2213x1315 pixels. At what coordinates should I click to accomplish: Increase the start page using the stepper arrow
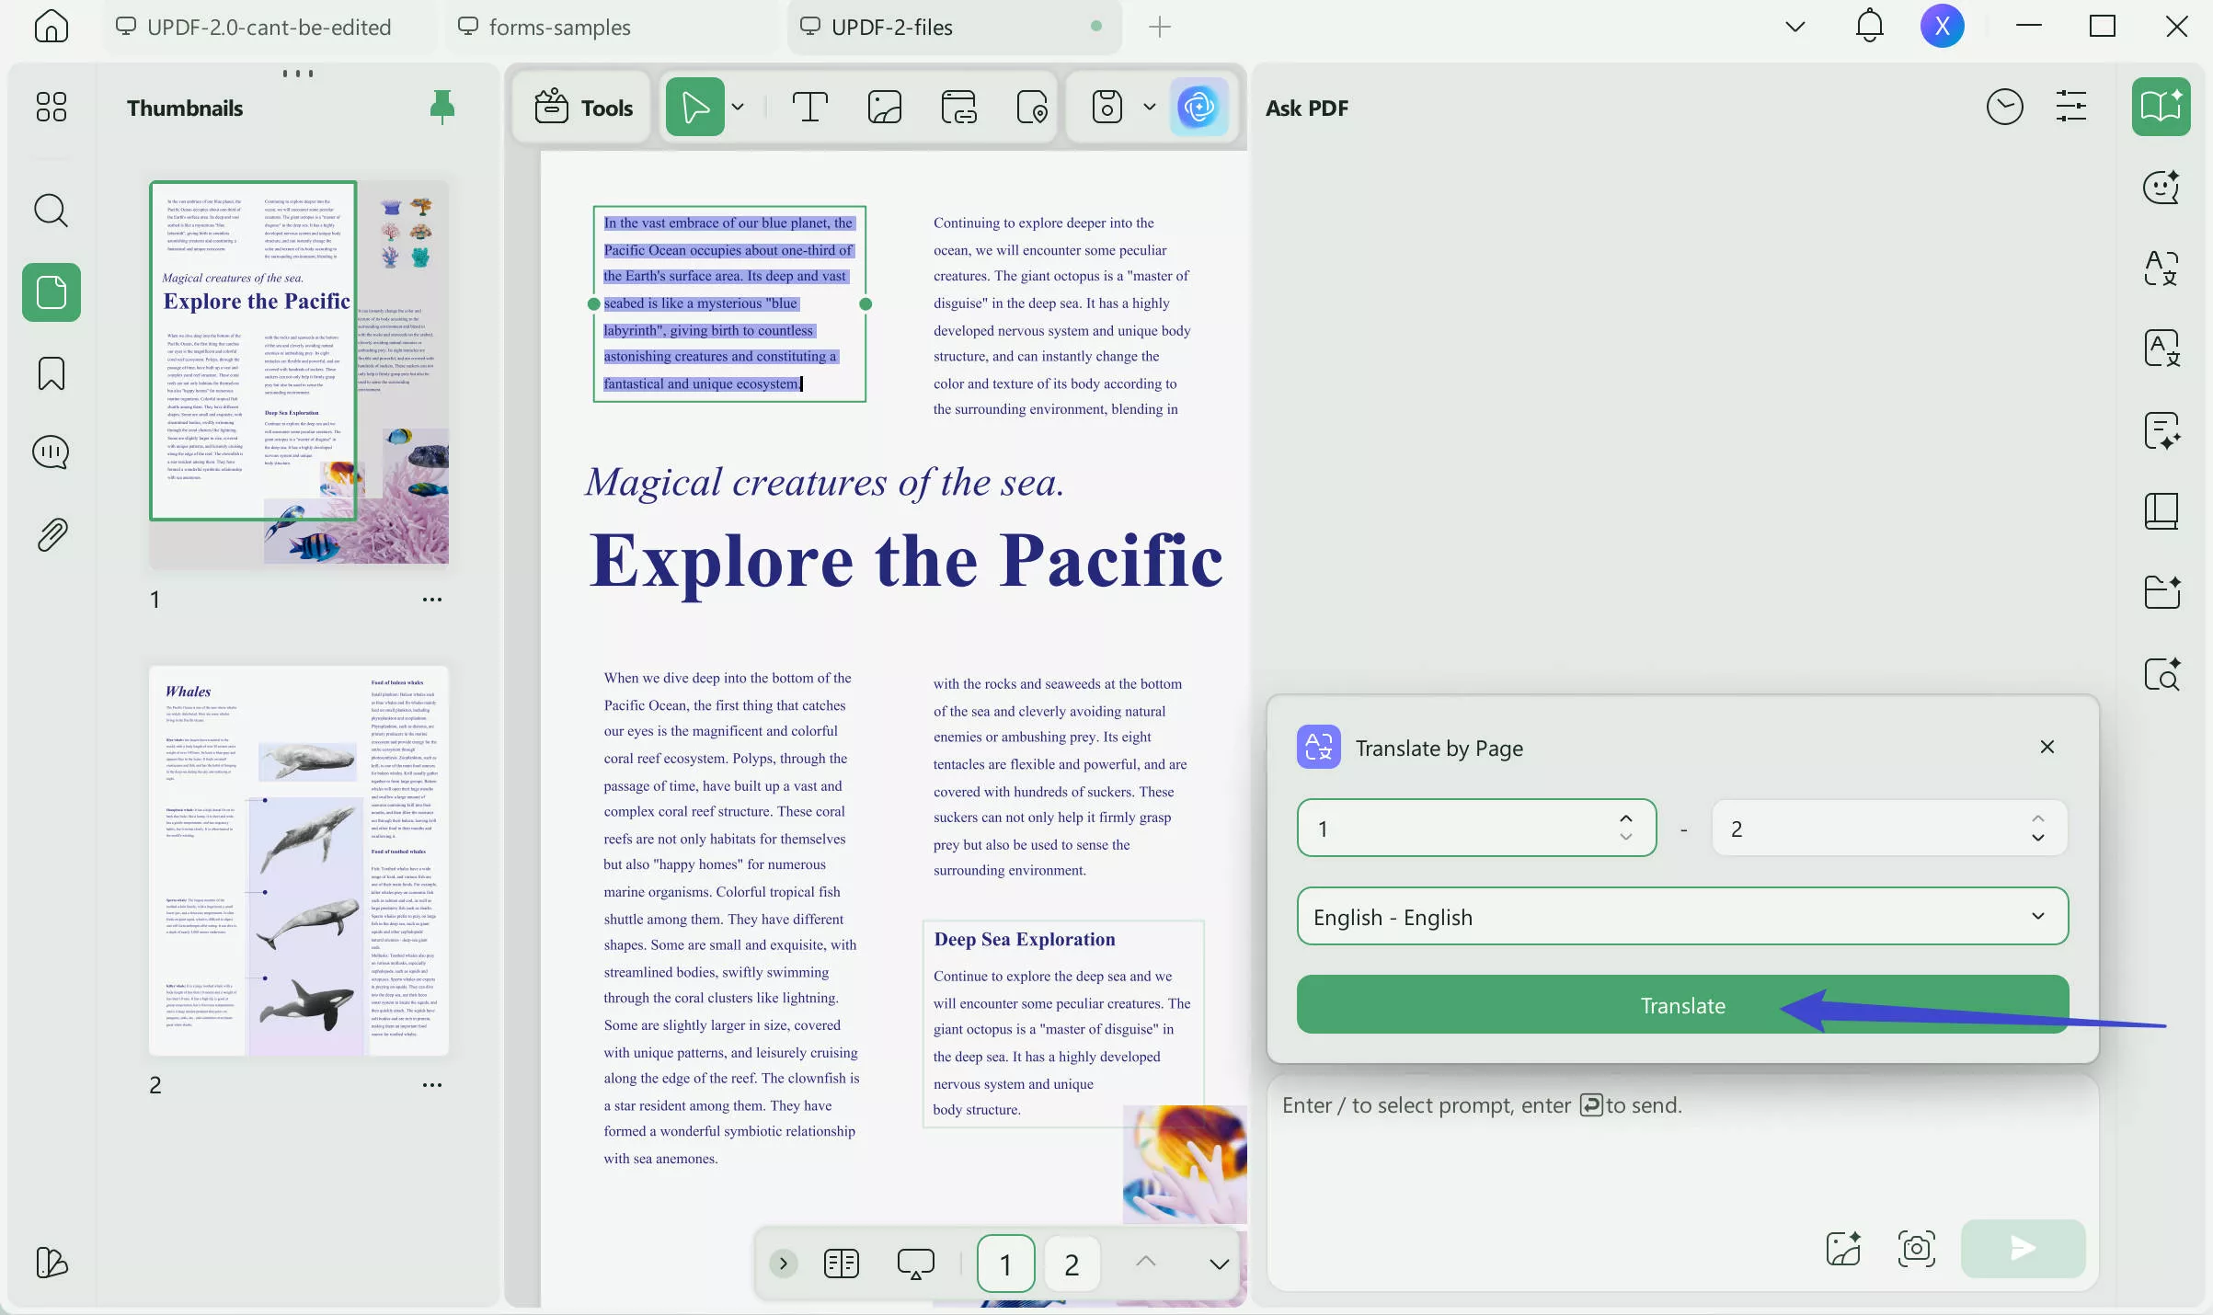1624,817
